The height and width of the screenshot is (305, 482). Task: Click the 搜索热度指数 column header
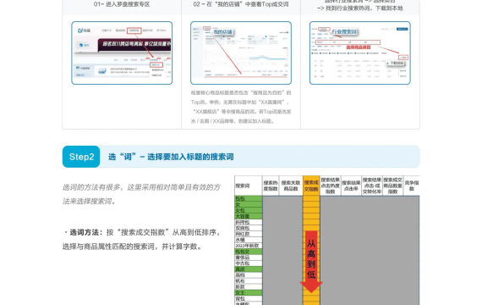click(x=271, y=186)
